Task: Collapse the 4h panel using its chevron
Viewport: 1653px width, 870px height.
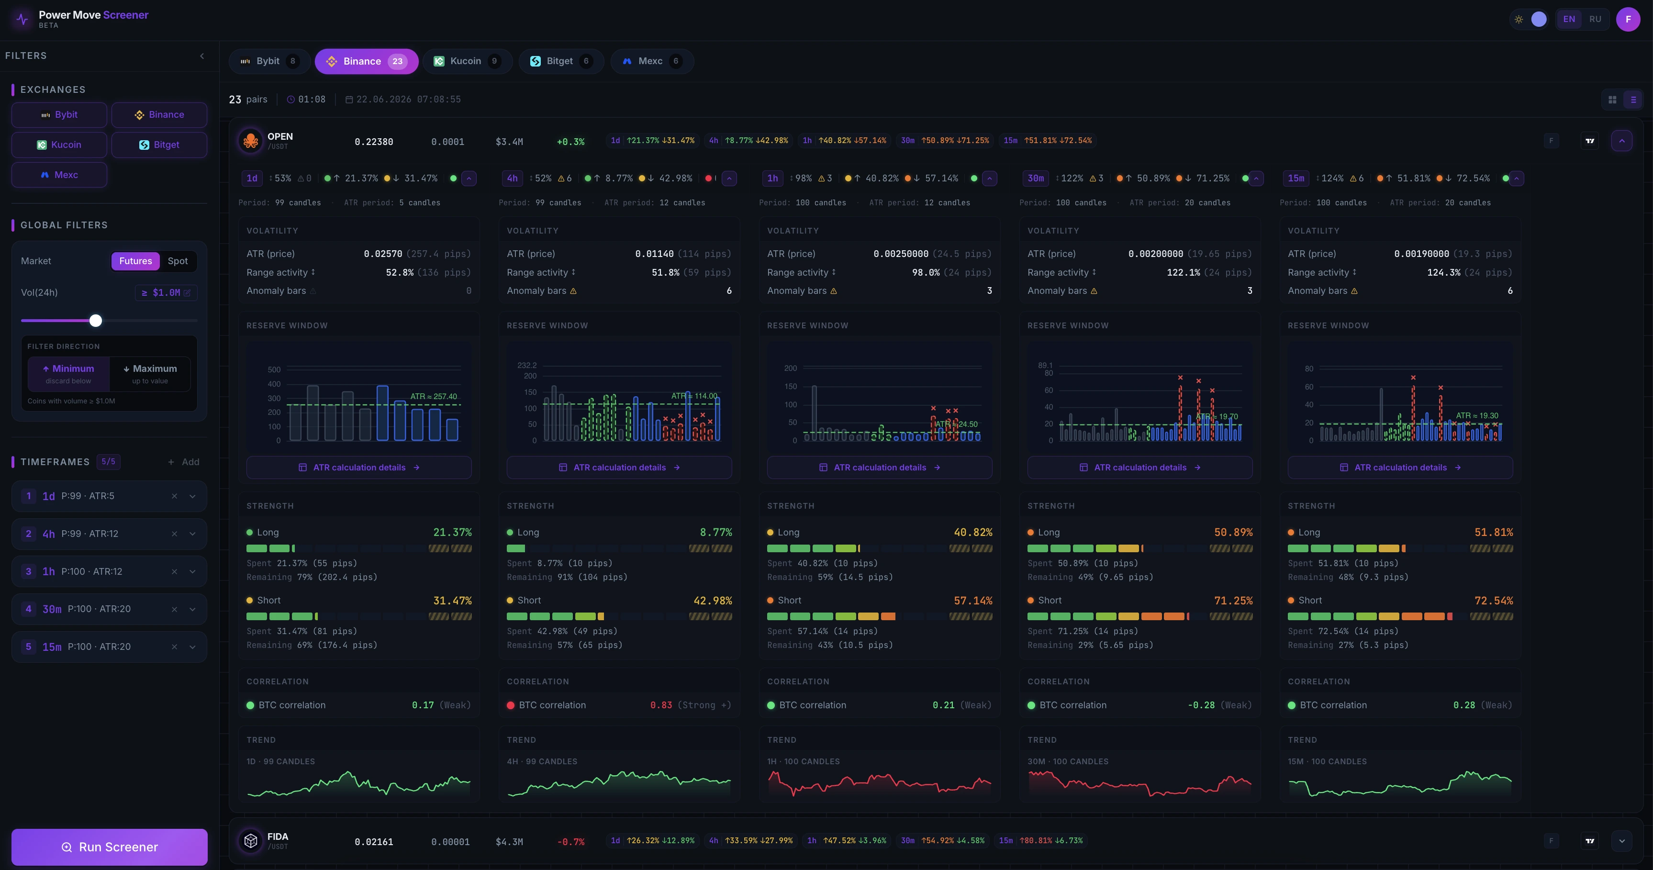Action: pos(729,178)
